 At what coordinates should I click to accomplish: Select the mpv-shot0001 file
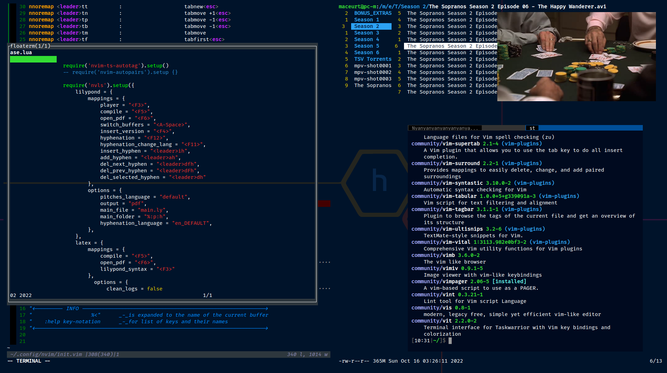click(x=373, y=66)
